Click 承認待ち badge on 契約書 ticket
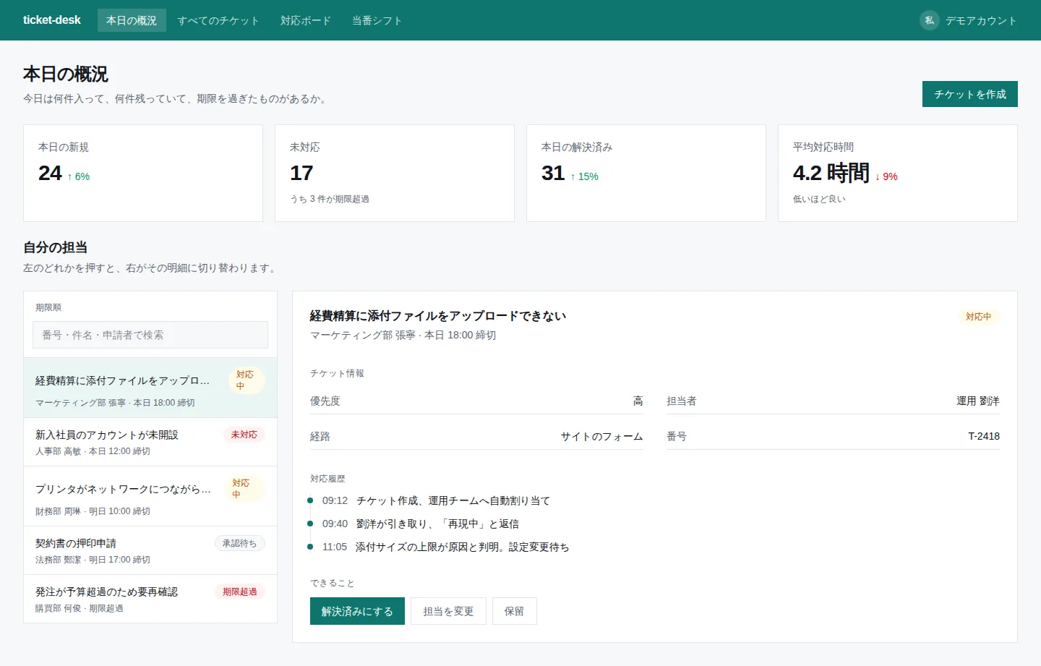The width and height of the screenshot is (1041, 666). pos(240,543)
